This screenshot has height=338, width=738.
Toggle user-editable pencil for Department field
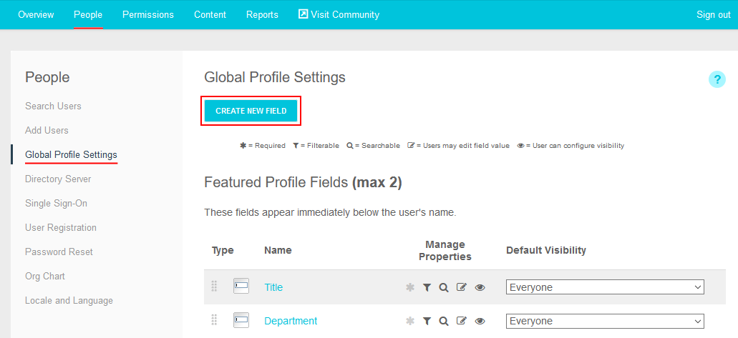pos(461,321)
